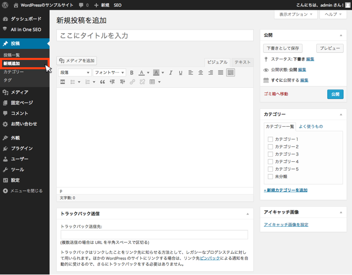Insert table icon in editor

(x=152, y=82)
